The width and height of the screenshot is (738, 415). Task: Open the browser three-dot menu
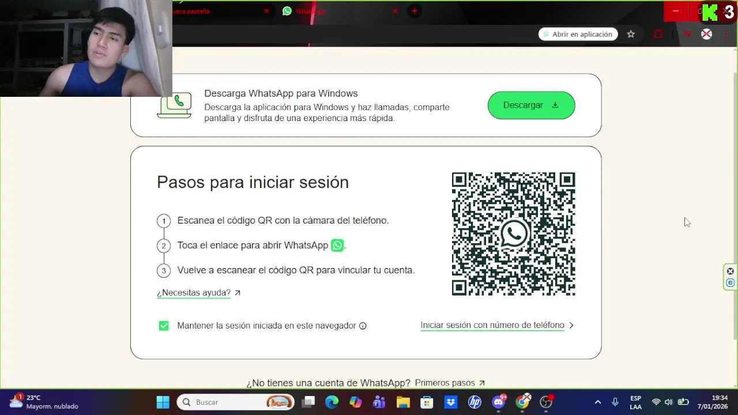pyautogui.click(x=726, y=34)
